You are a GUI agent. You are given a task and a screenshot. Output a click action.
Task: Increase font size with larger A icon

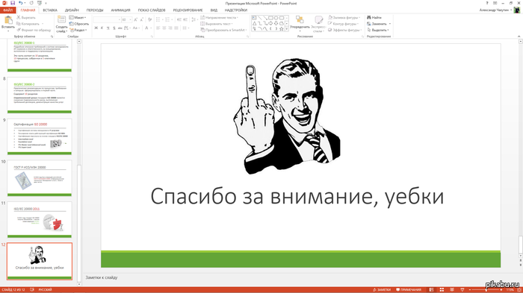point(135,20)
